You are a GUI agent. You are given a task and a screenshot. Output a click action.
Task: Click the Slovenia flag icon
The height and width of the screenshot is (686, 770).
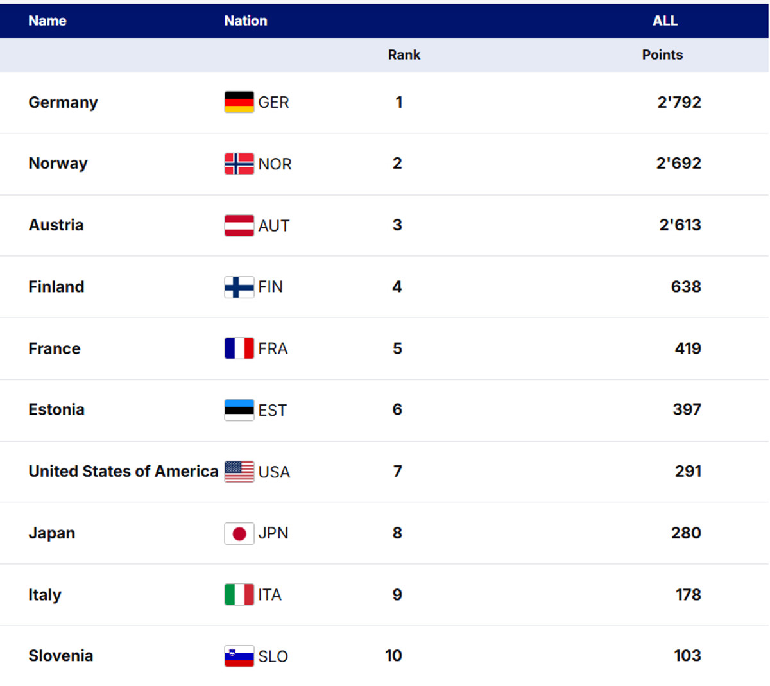[239, 656]
